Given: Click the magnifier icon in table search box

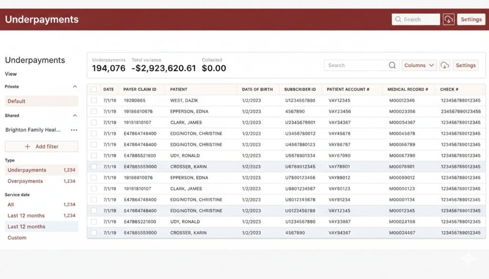Looking at the screenshot, I should [x=393, y=65].
